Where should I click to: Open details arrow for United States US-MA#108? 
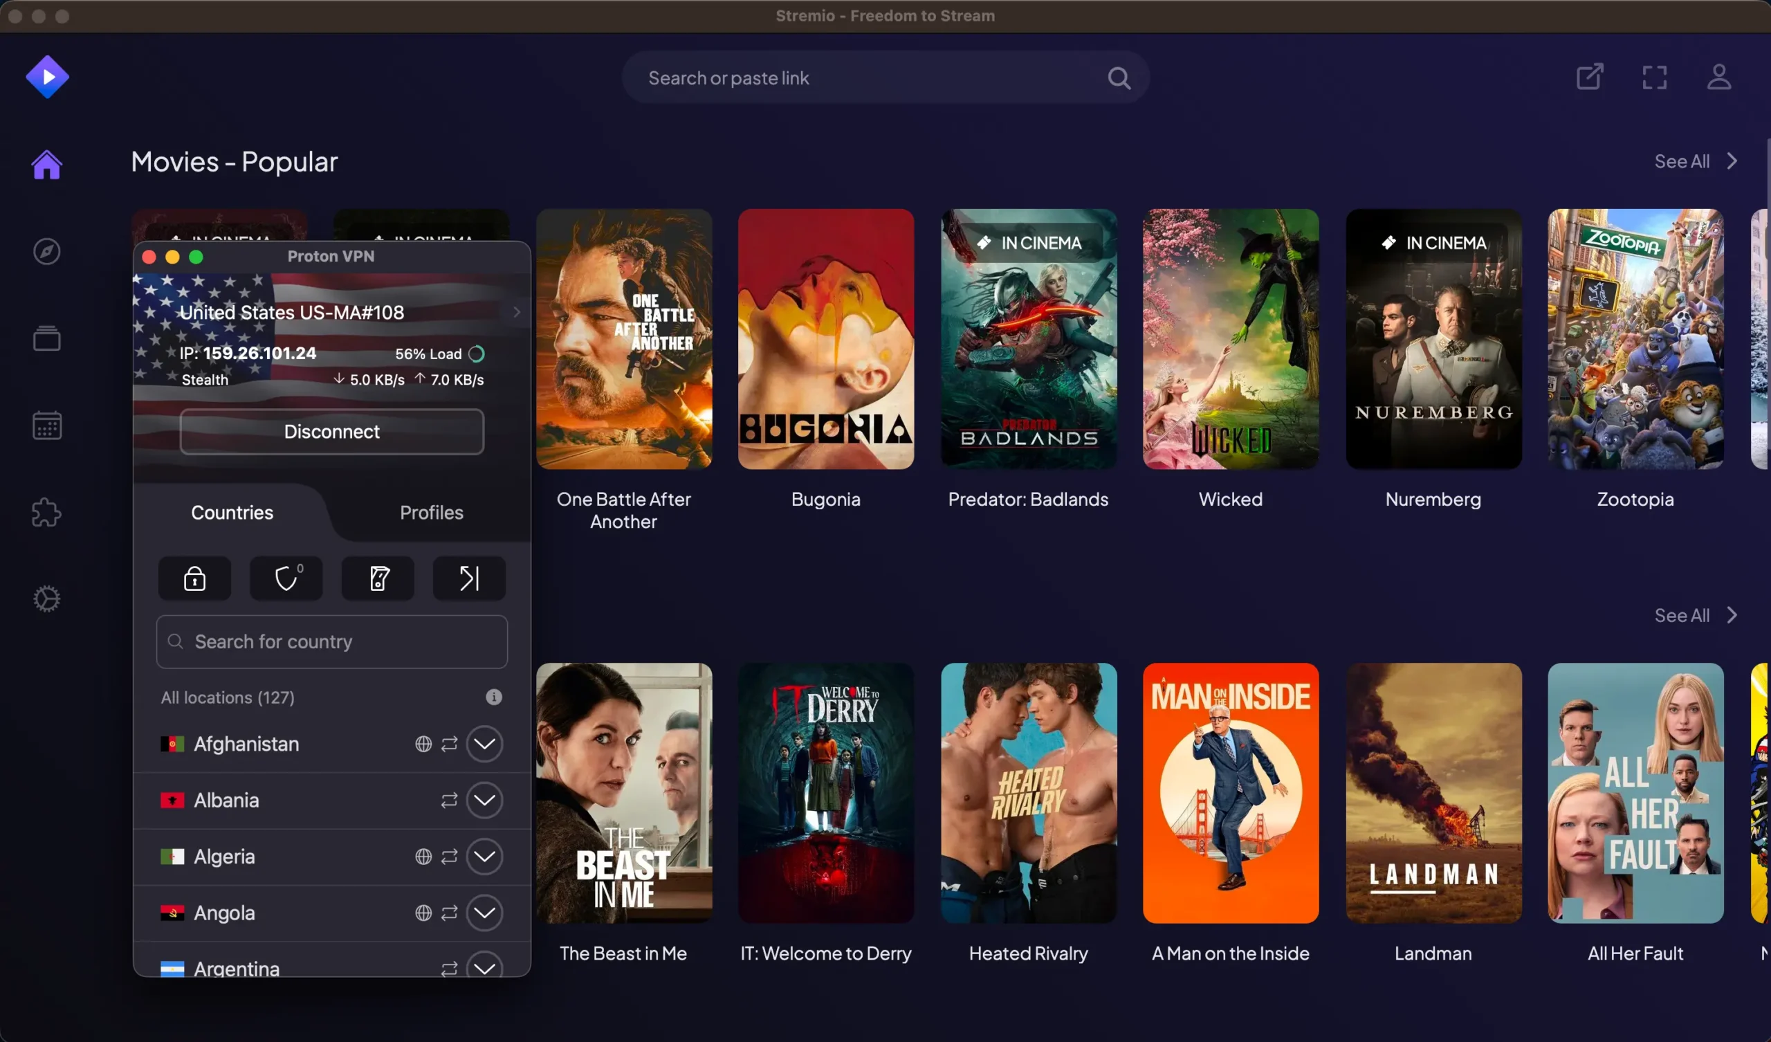pos(517,312)
